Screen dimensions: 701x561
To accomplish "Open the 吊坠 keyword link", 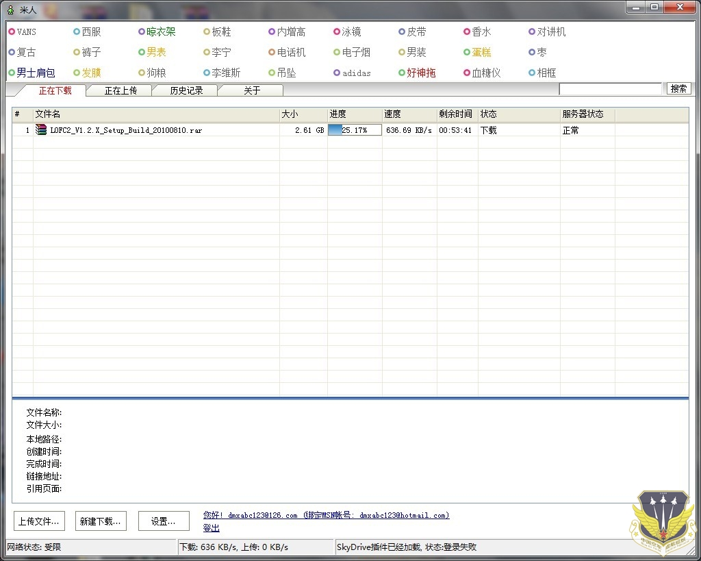I will coord(286,73).
